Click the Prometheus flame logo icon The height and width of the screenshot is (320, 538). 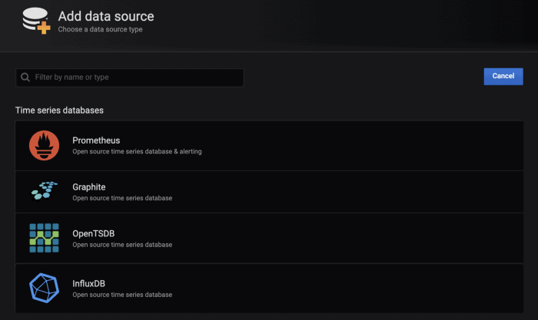(x=44, y=145)
